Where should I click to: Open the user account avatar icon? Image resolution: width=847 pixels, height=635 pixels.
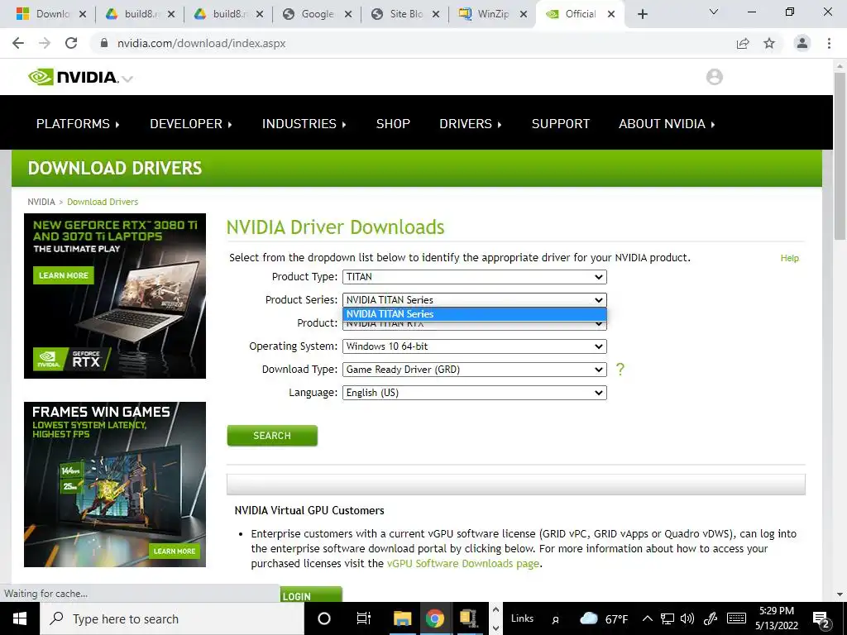point(714,77)
